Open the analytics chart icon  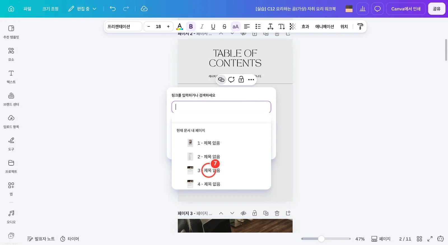pos(363,9)
